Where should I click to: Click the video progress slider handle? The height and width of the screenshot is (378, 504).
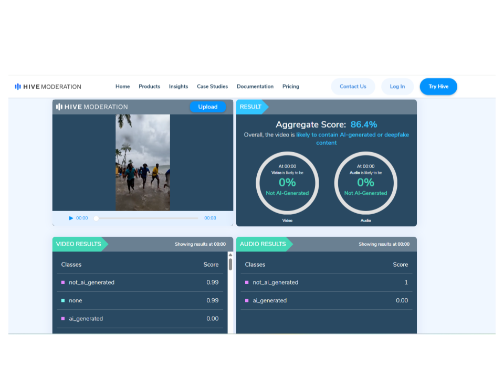coord(96,218)
